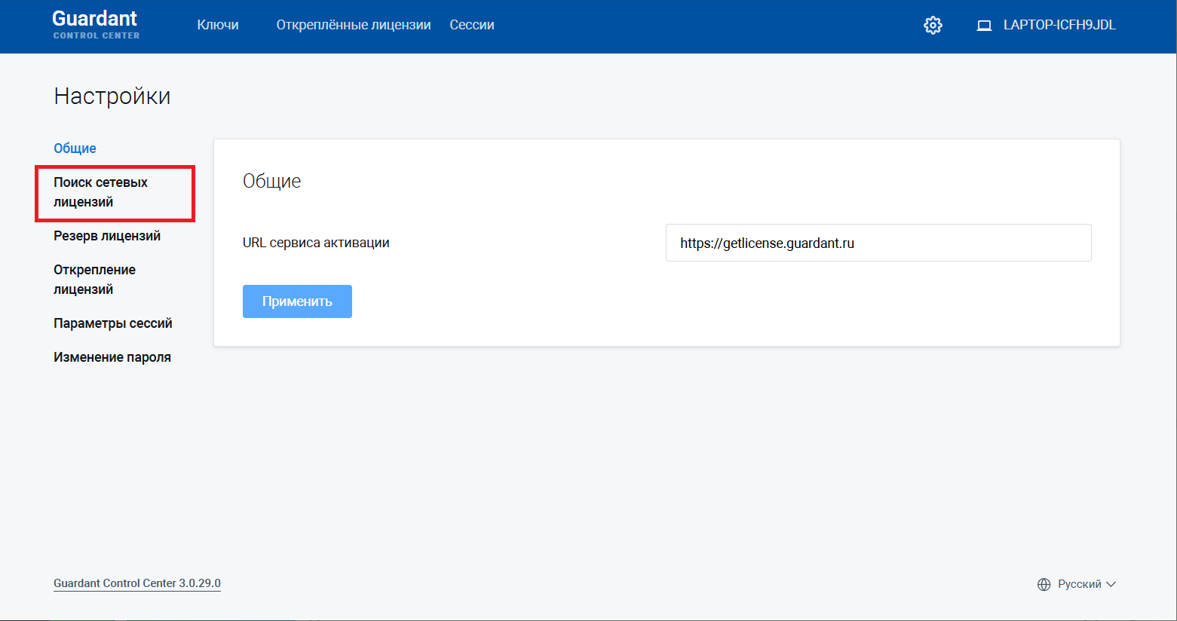Click the globe language icon

pyautogui.click(x=1044, y=585)
